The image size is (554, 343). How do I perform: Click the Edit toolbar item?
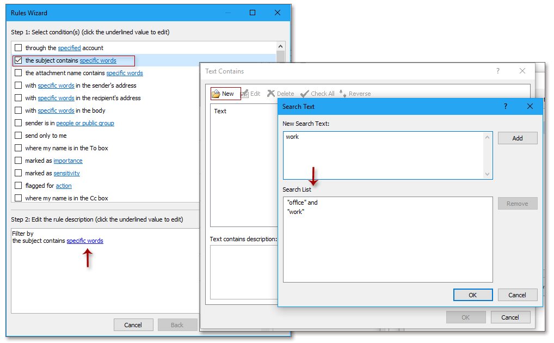pos(250,94)
